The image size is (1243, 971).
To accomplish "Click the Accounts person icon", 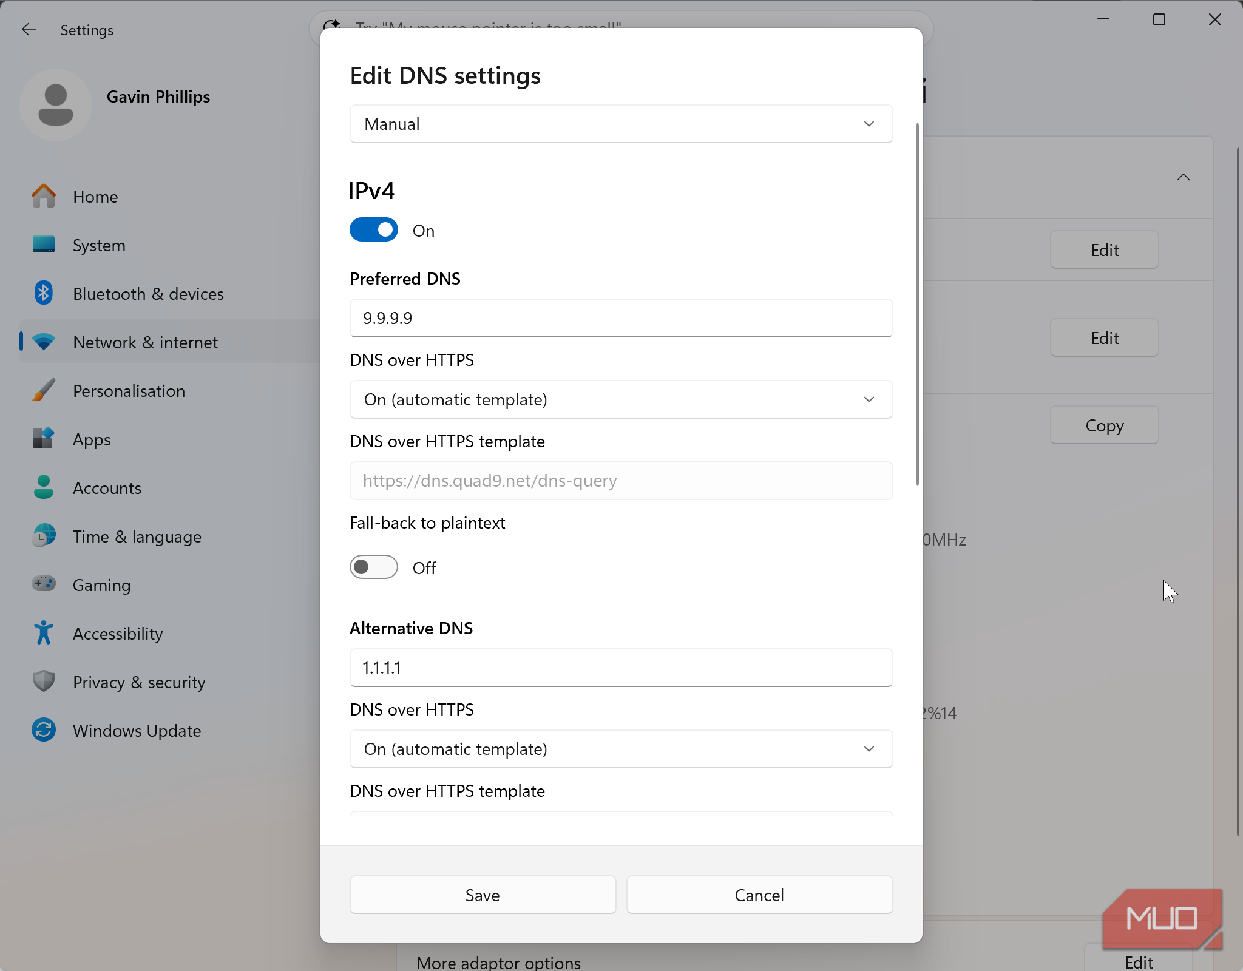I will point(43,488).
